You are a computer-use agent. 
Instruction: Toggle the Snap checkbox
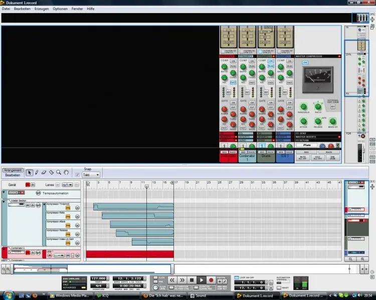(x=77, y=174)
